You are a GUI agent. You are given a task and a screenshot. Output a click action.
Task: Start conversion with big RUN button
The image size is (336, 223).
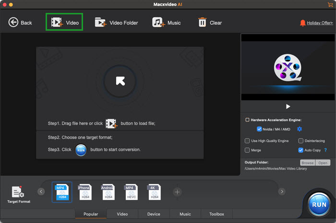click(319, 205)
